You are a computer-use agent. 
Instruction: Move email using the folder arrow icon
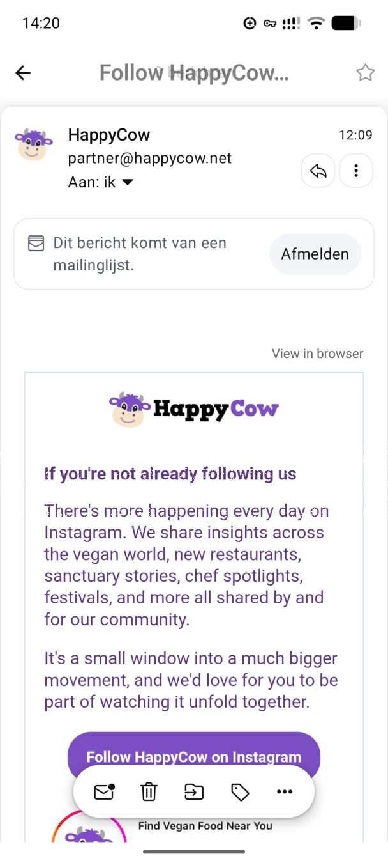point(194,791)
